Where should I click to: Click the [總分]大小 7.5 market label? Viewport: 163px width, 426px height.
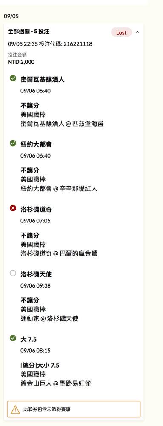pos(40,366)
